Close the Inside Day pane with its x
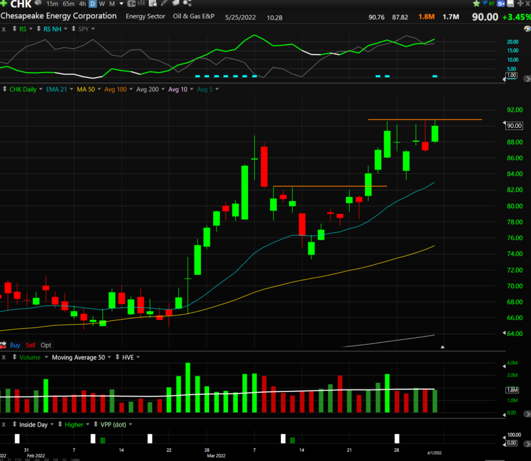The width and height of the screenshot is (531, 461). coord(4,425)
